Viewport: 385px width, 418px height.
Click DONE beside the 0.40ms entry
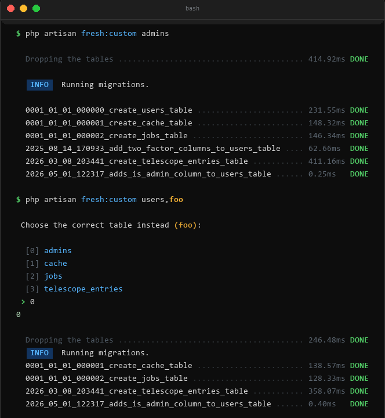click(x=359, y=404)
